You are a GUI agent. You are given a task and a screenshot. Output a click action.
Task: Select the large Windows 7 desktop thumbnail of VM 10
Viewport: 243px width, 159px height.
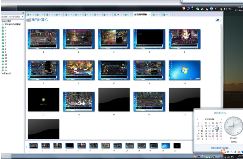185,70
